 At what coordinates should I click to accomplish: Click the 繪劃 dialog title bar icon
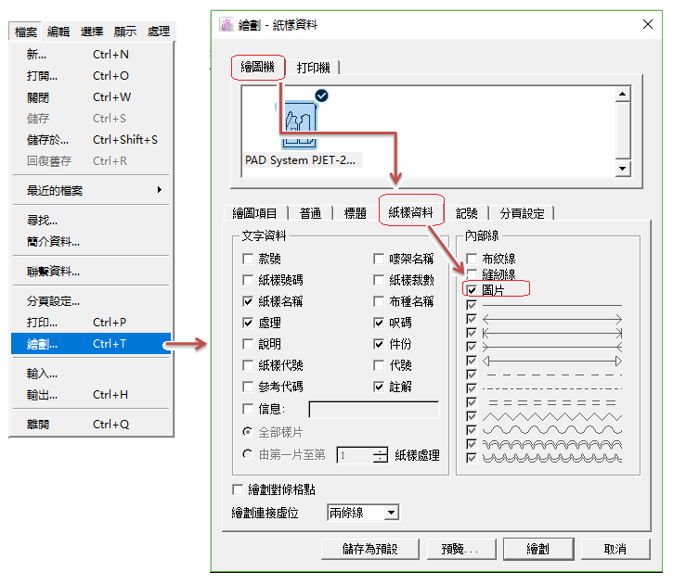[226, 25]
